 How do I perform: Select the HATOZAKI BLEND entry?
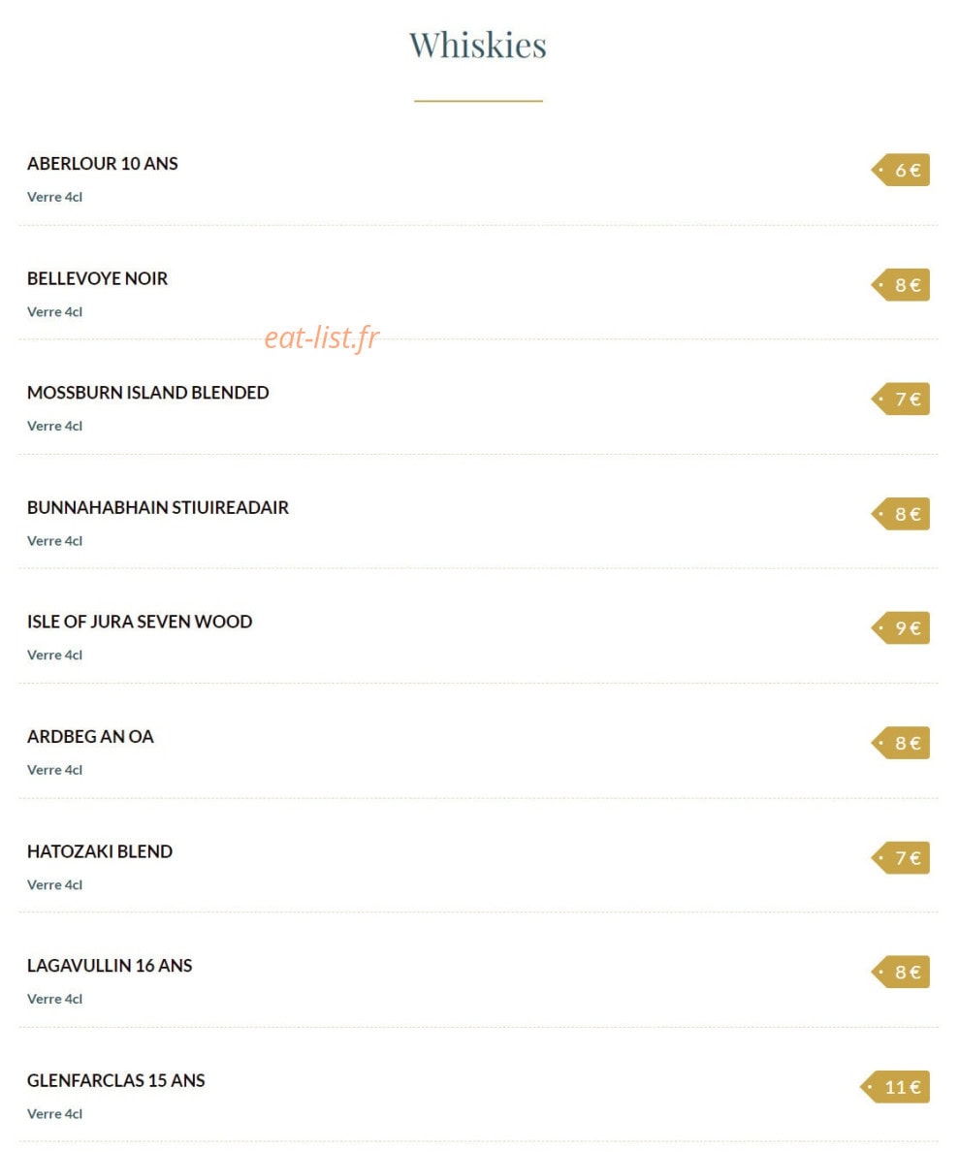[x=100, y=851]
